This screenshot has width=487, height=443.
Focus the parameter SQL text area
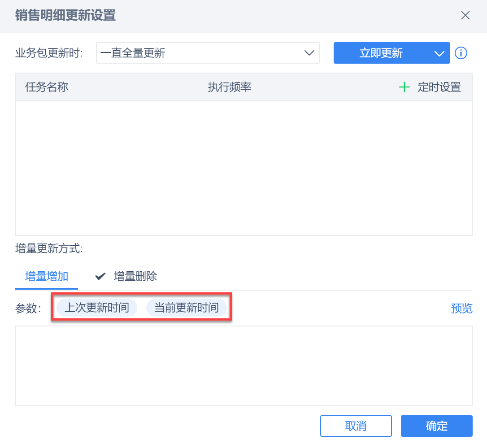tap(243, 365)
